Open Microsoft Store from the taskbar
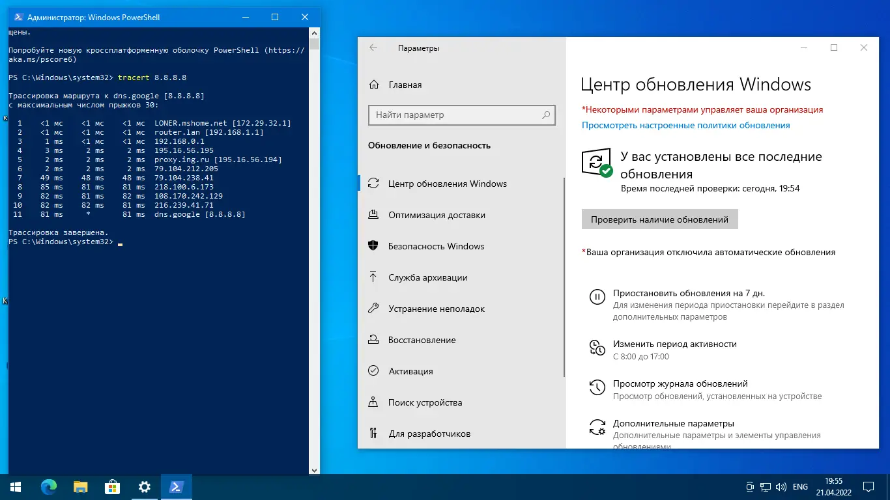890x500 pixels. point(112,487)
